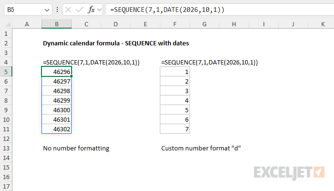Click the Name Box showing B5
The height and width of the screenshot is (191, 334).
coord(28,10)
